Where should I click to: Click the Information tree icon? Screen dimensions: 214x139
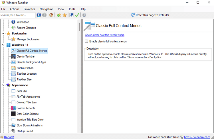coord(13,22)
